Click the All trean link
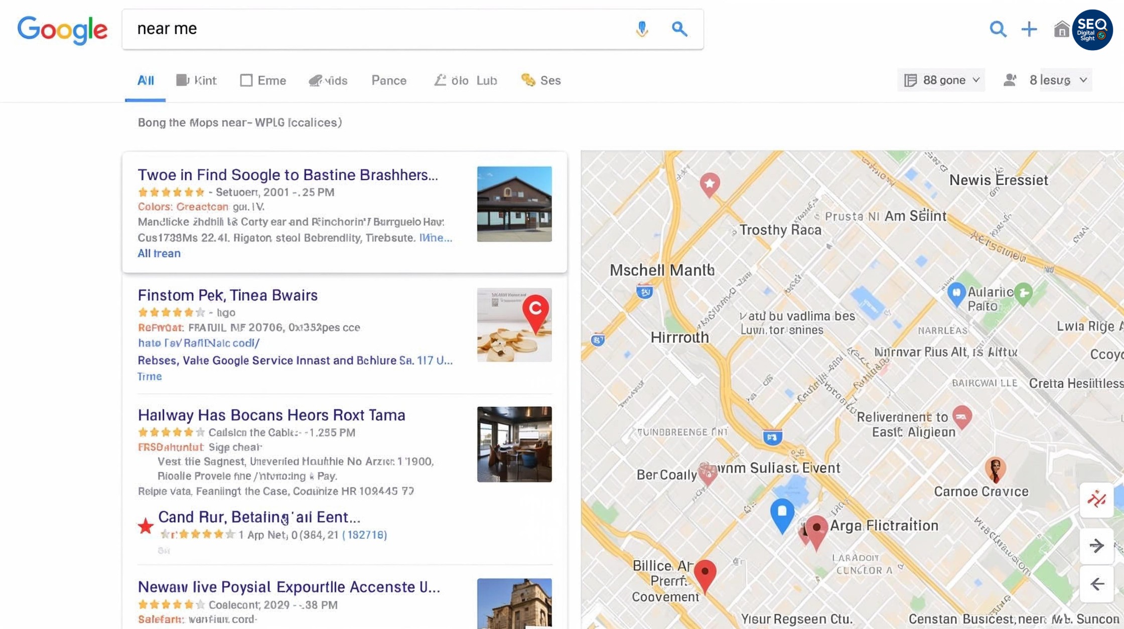This screenshot has width=1124, height=629. point(159,253)
